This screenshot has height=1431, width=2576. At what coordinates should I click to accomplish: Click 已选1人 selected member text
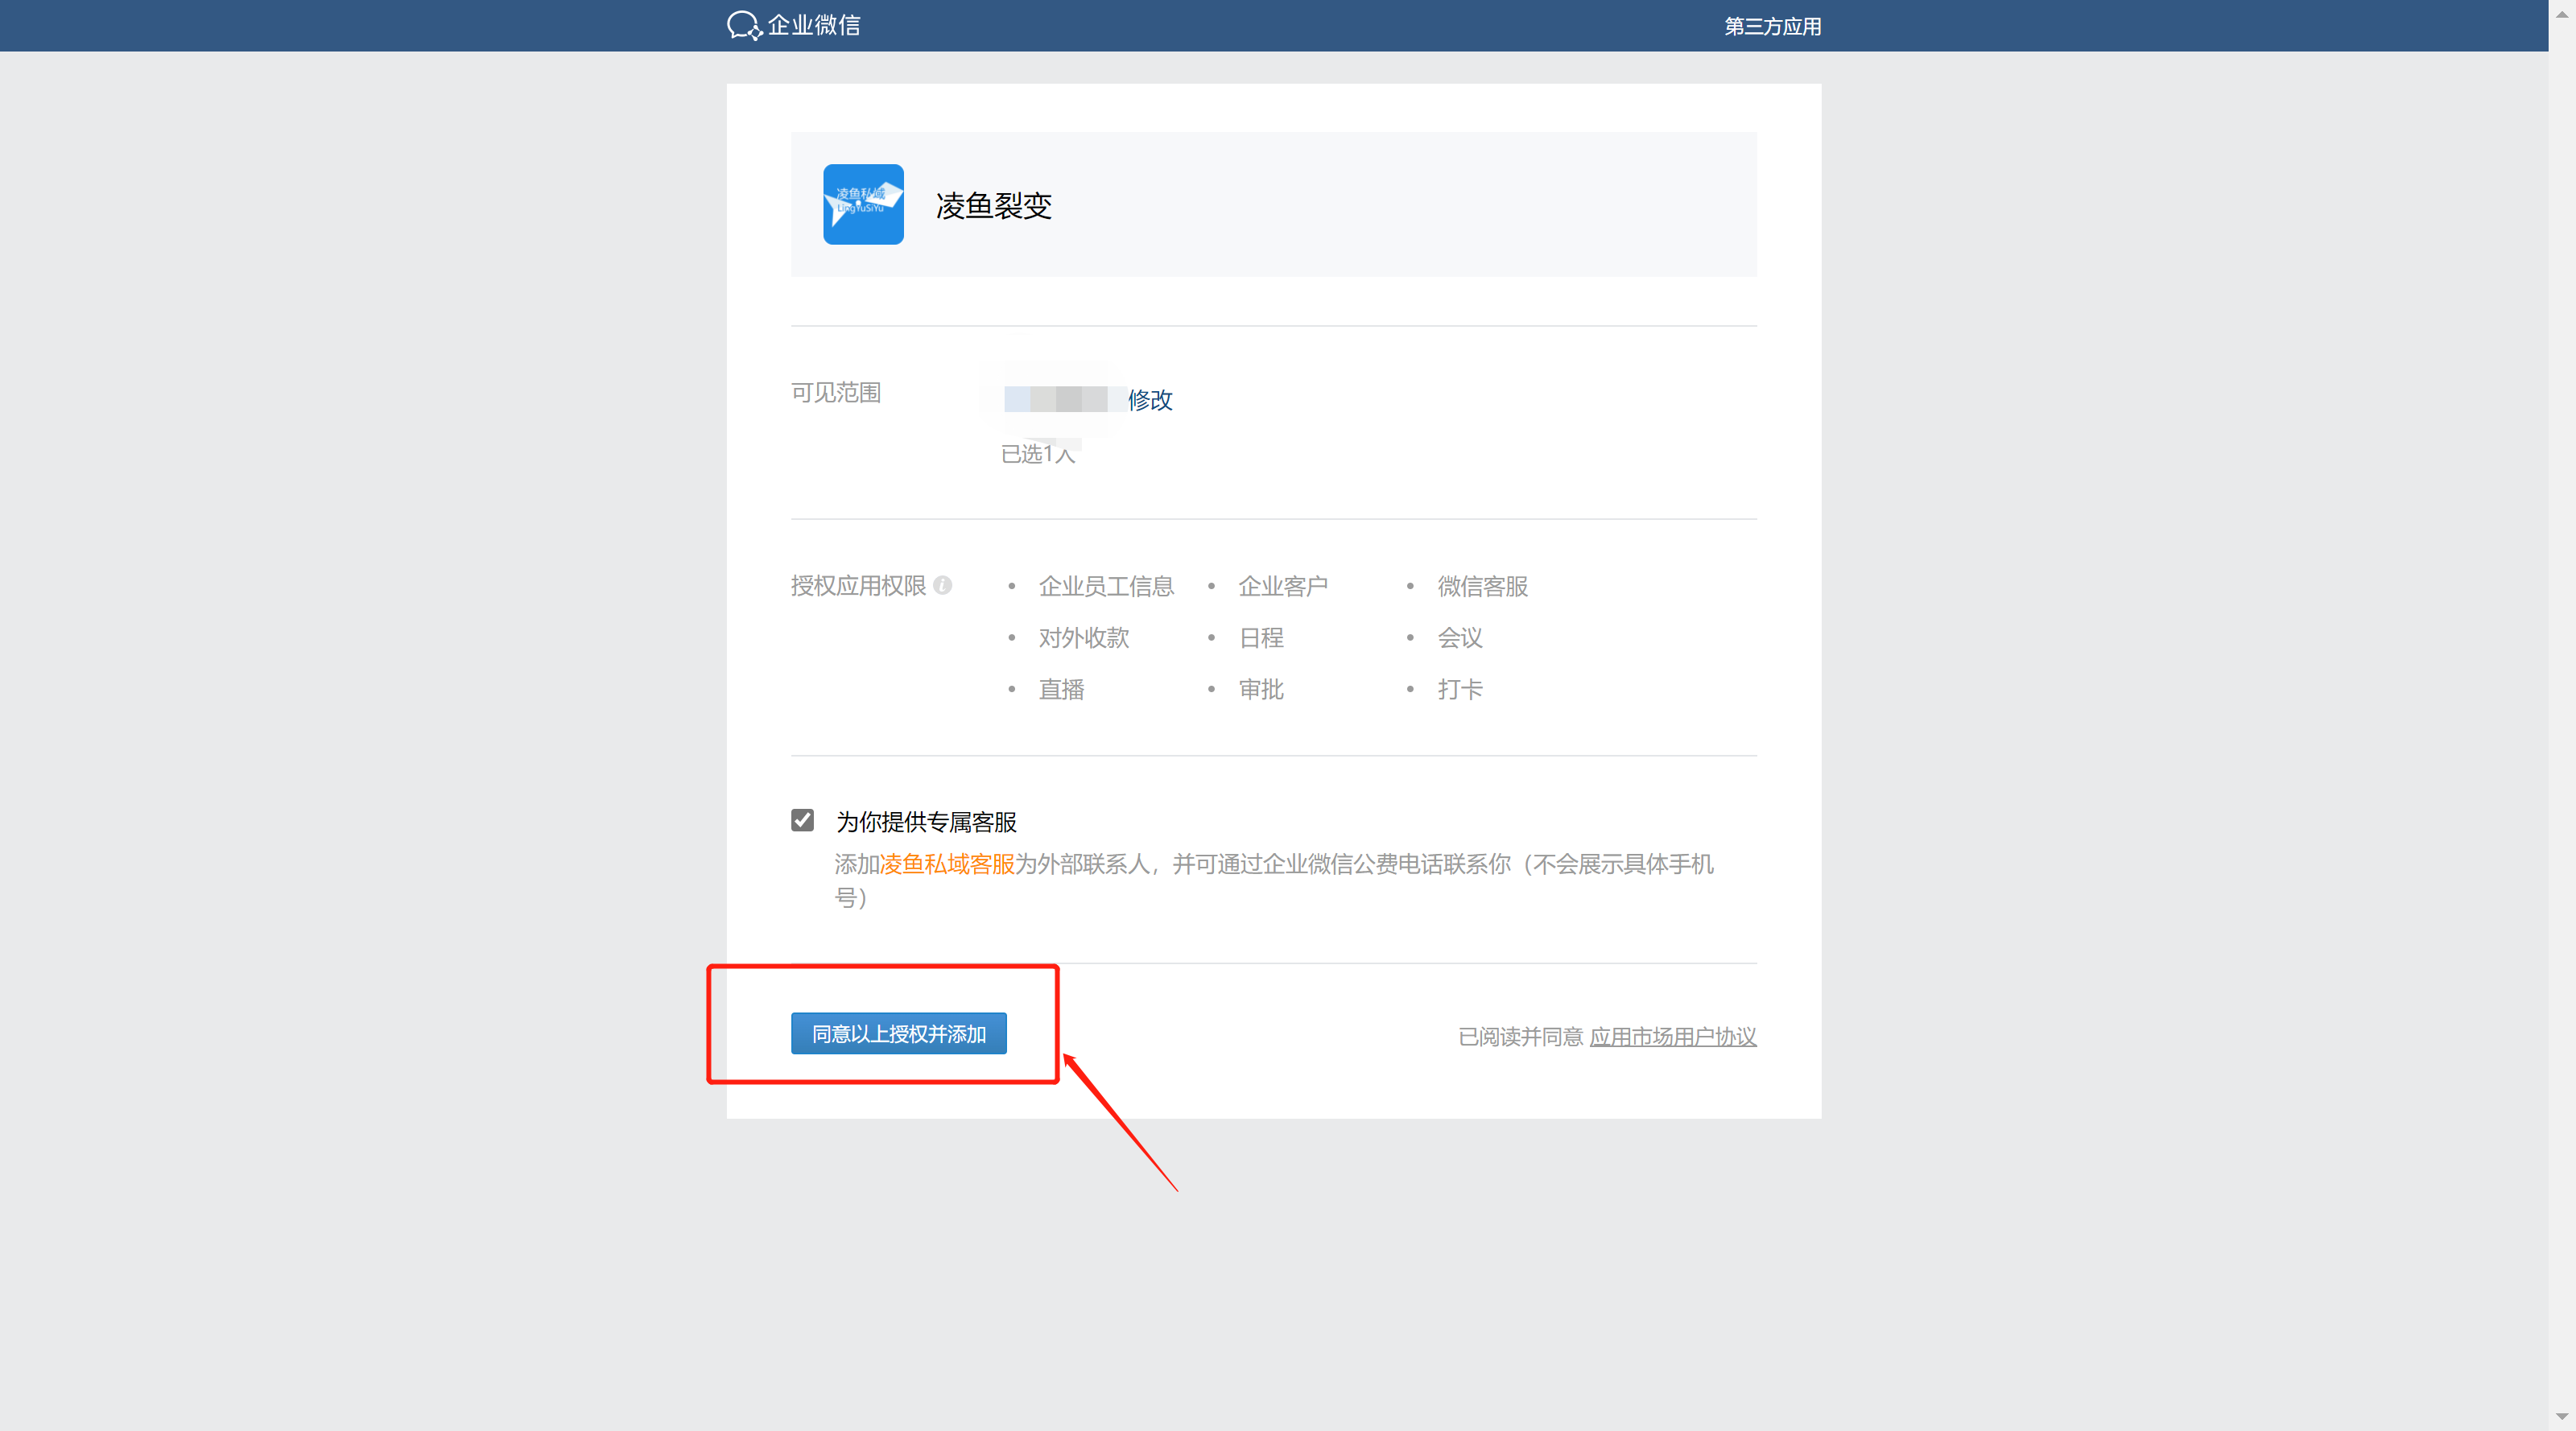point(1038,454)
